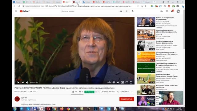Open the three-dot more actions menu

(x=132, y=92)
